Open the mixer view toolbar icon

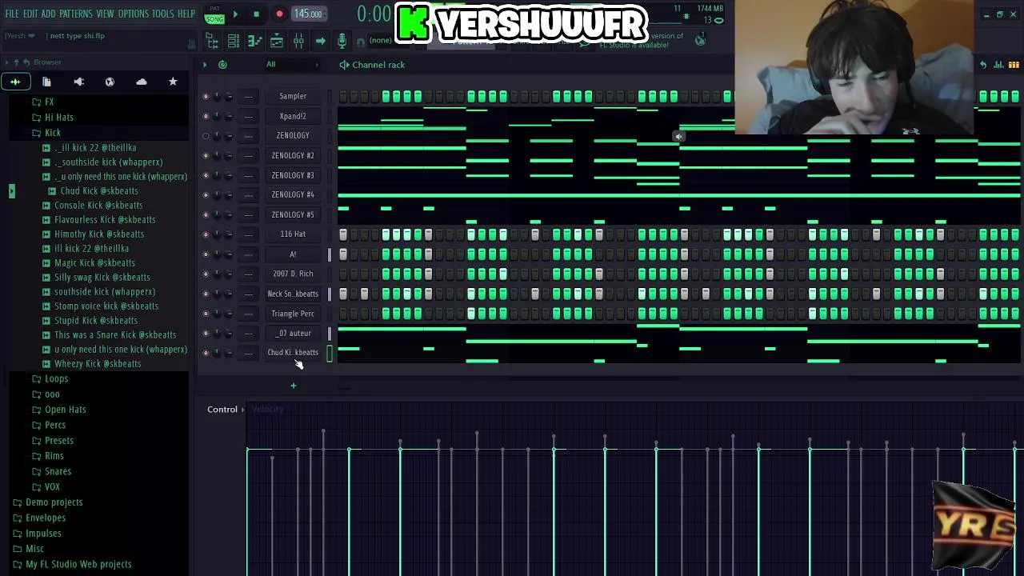pos(298,41)
